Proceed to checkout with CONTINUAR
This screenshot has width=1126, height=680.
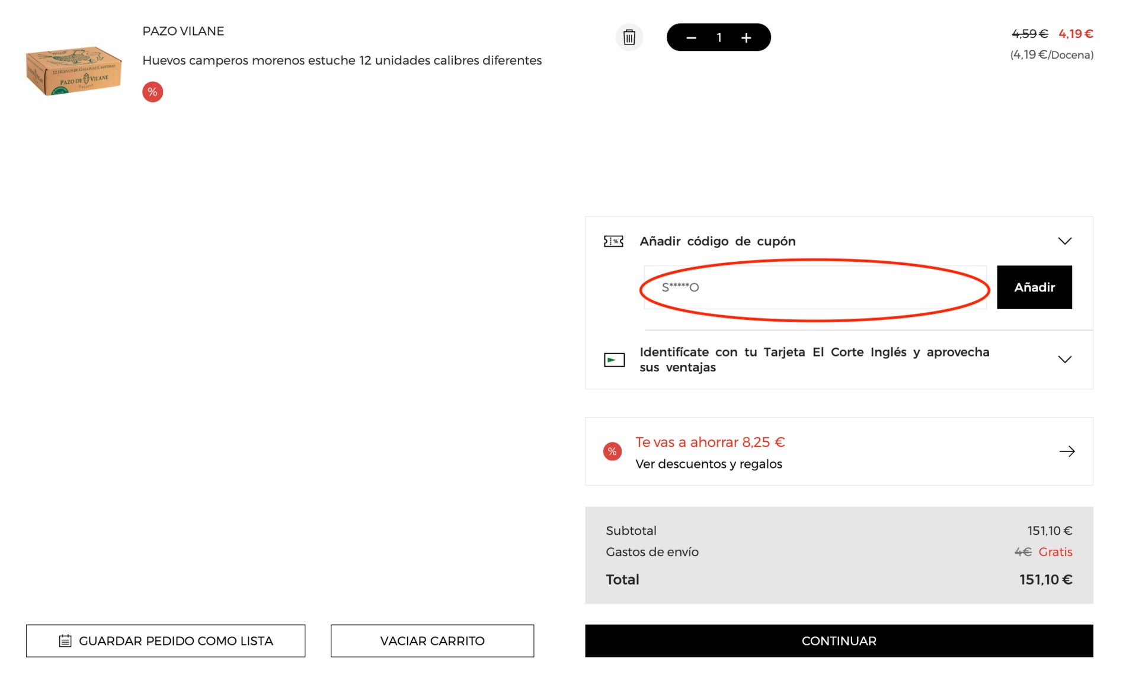click(839, 640)
